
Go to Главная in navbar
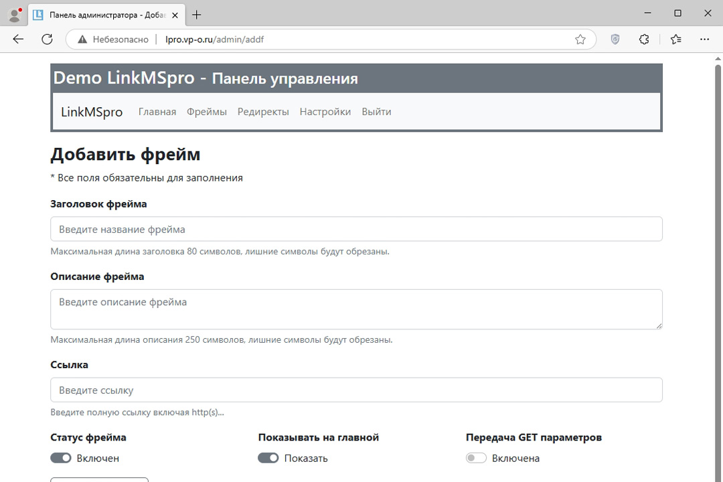[157, 112]
